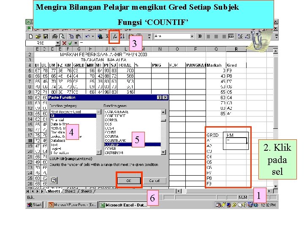Click the Office Assistant paperclip character
Viewport: 304px width, 228px height.
click(258, 40)
